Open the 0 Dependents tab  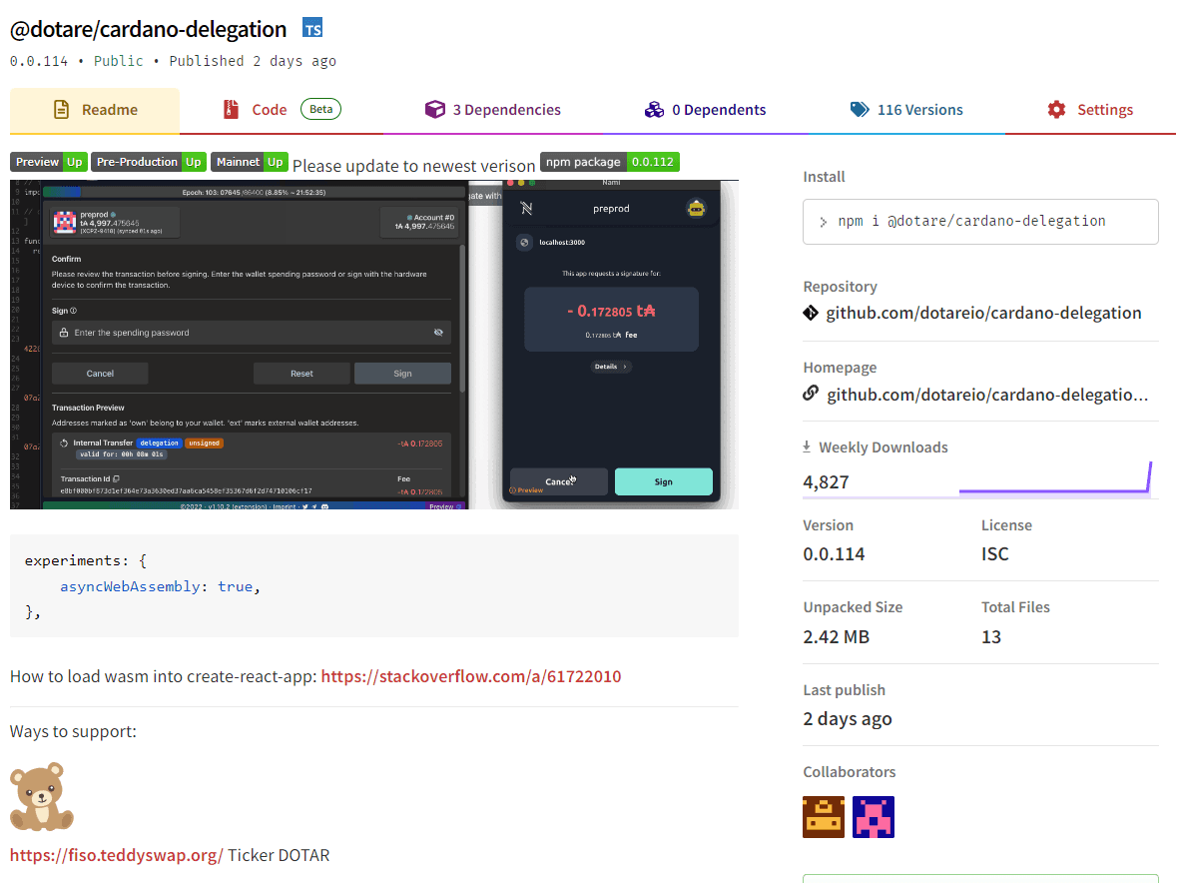705,110
